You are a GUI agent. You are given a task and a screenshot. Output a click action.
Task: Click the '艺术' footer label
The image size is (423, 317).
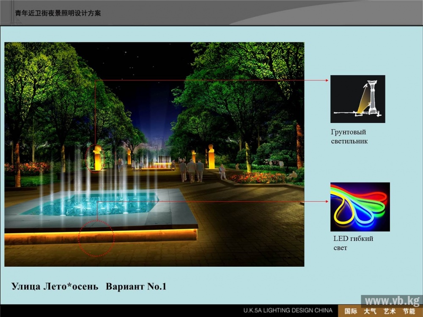click(x=390, y=311)
